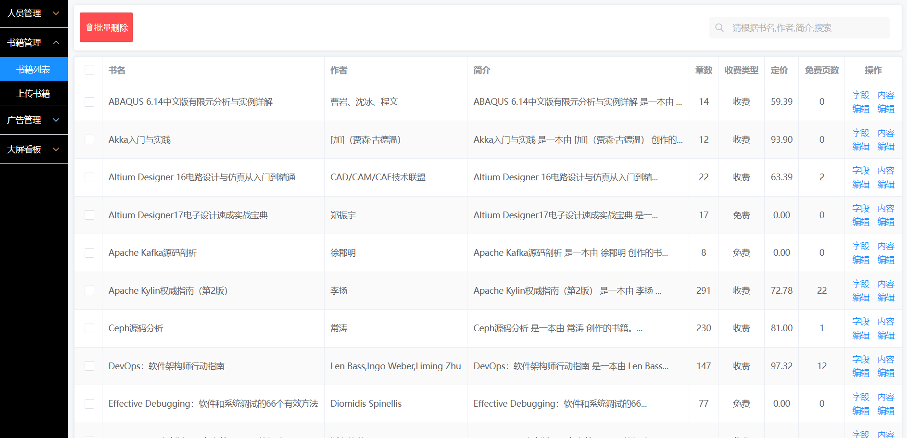This screenshot has height=438, width=907.
Task: Open 字段编辑 for DevOps book
Action: 861,366
